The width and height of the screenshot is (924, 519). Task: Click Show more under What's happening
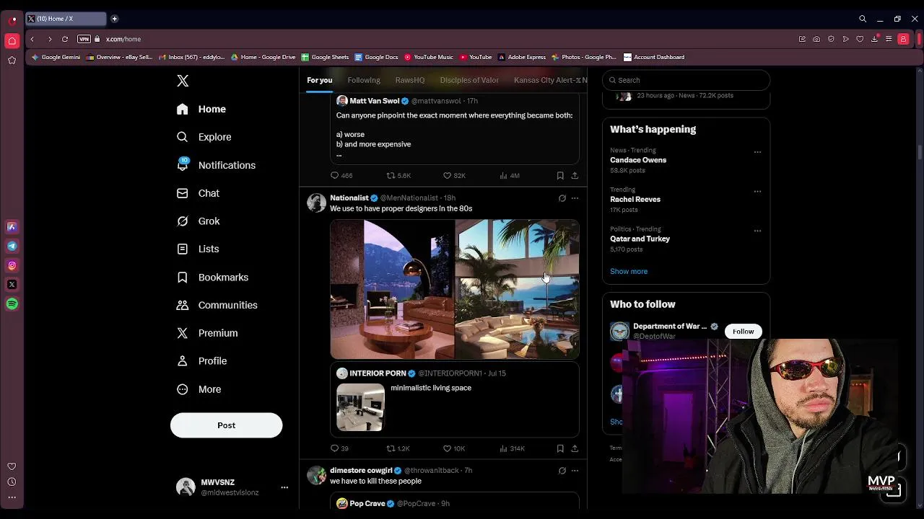click(629, 271)
